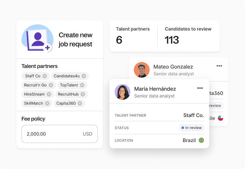
Task: Remove the SkillMatch partner tag
Action: point(47,103)
